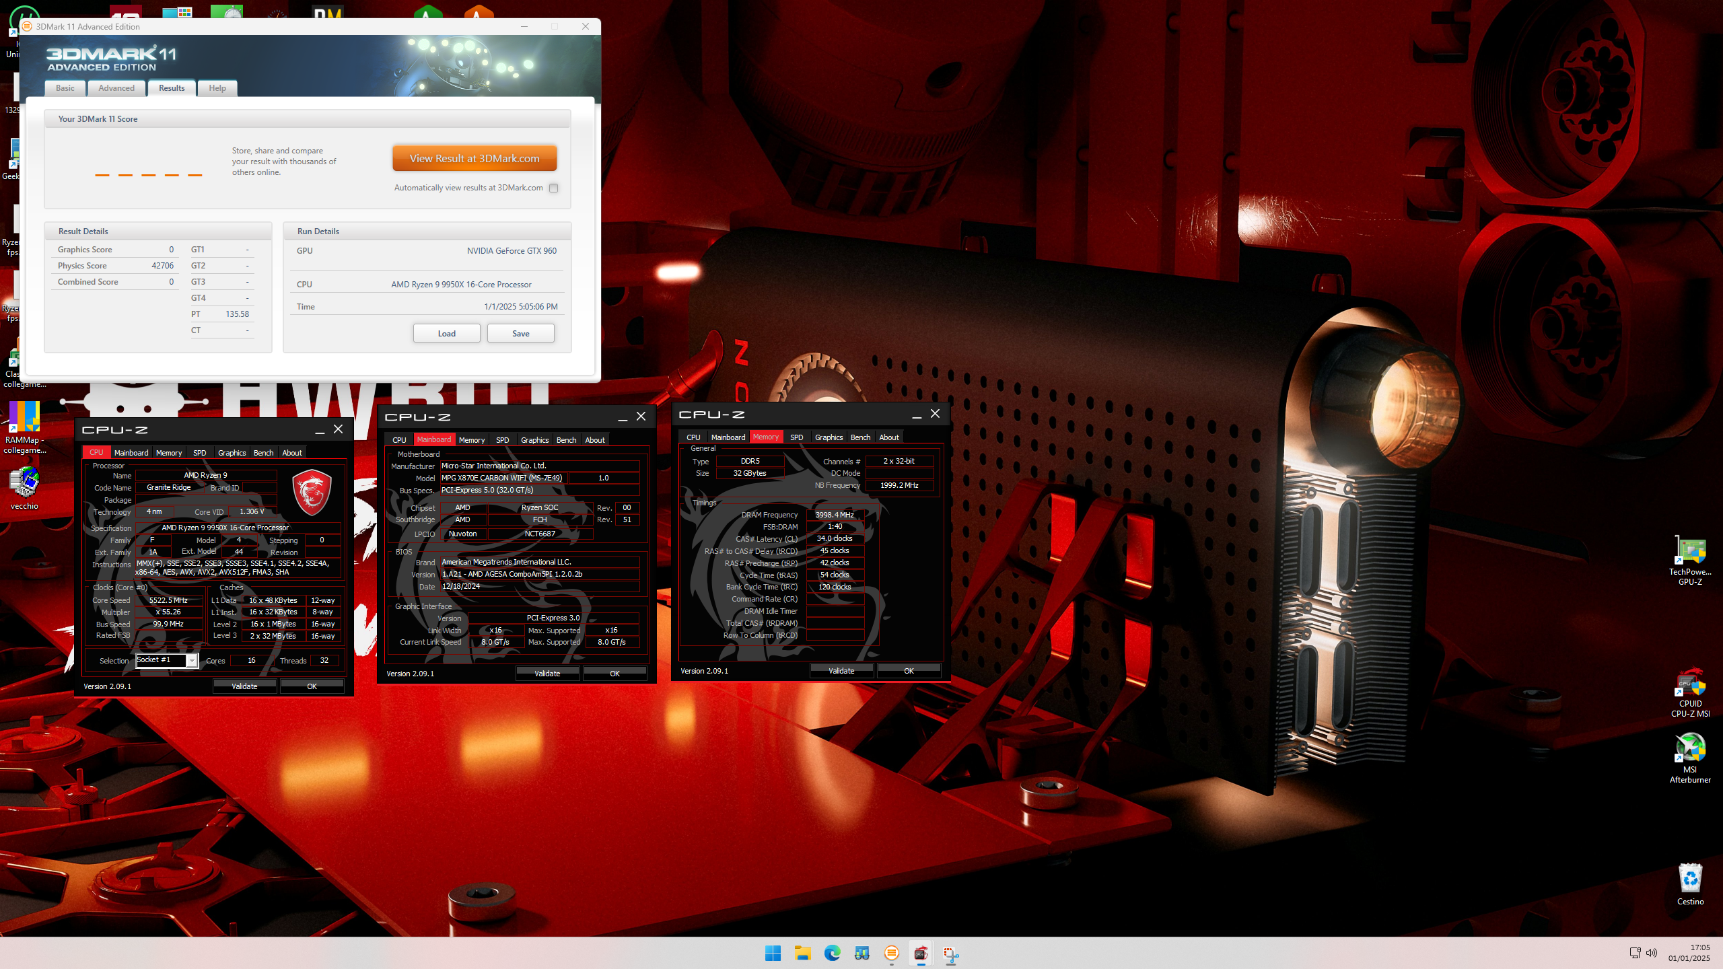This screenshot has width=1723, height=969.
Task: Click the DRAM Frequency 3998.4 MHz value
Action: coord(835,515)
